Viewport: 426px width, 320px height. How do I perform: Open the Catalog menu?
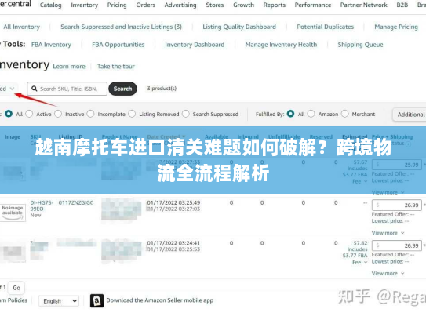pos(50,5)
